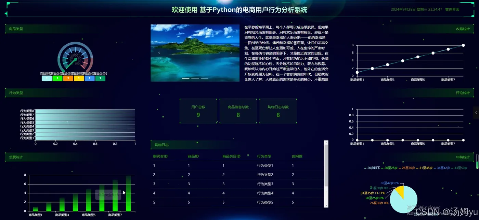
Task: Click the carousel previous arrow on the island image
Action: [x=159, y=53]
